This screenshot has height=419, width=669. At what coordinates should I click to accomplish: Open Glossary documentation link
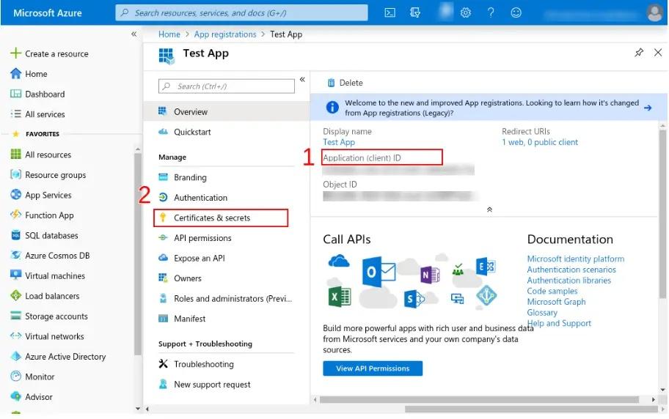[542, 312]
